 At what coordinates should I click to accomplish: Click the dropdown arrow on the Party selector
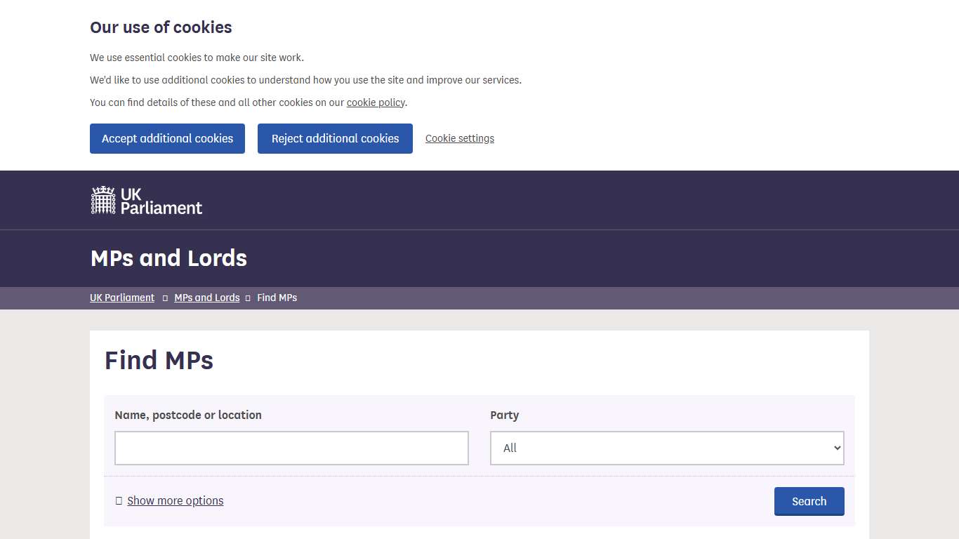click(x=835, y=448)
